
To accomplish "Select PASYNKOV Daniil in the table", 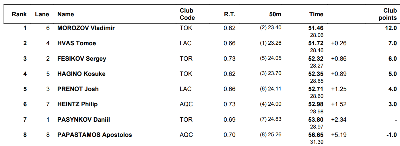I will pyautogui.click(x=84, y=120).
